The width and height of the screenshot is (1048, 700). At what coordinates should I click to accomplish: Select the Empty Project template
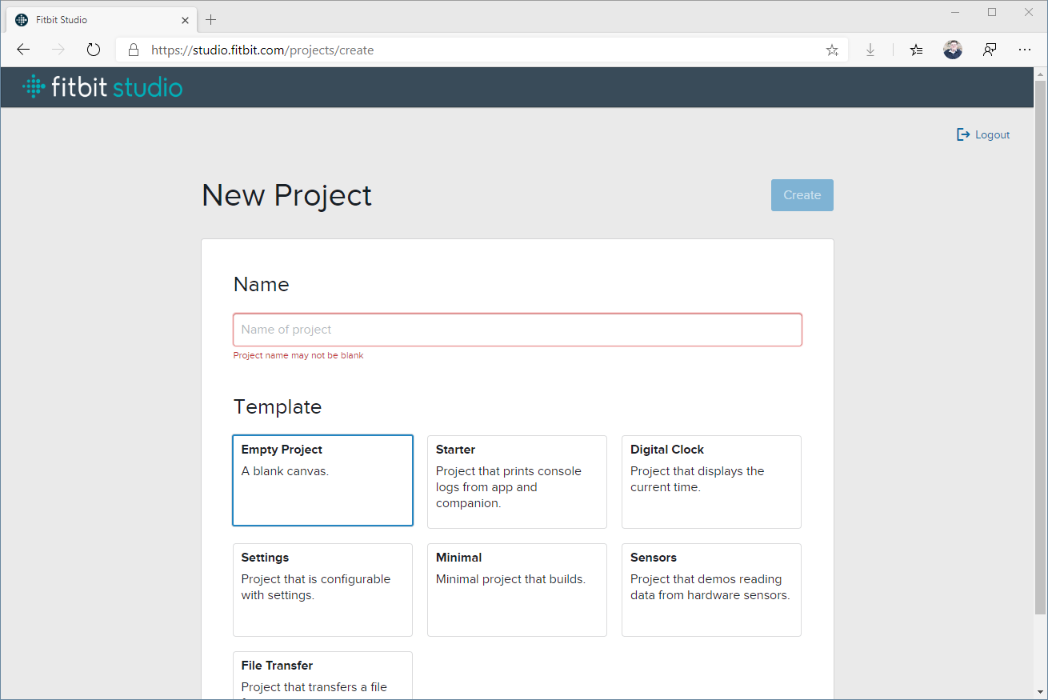click(322, 480)
